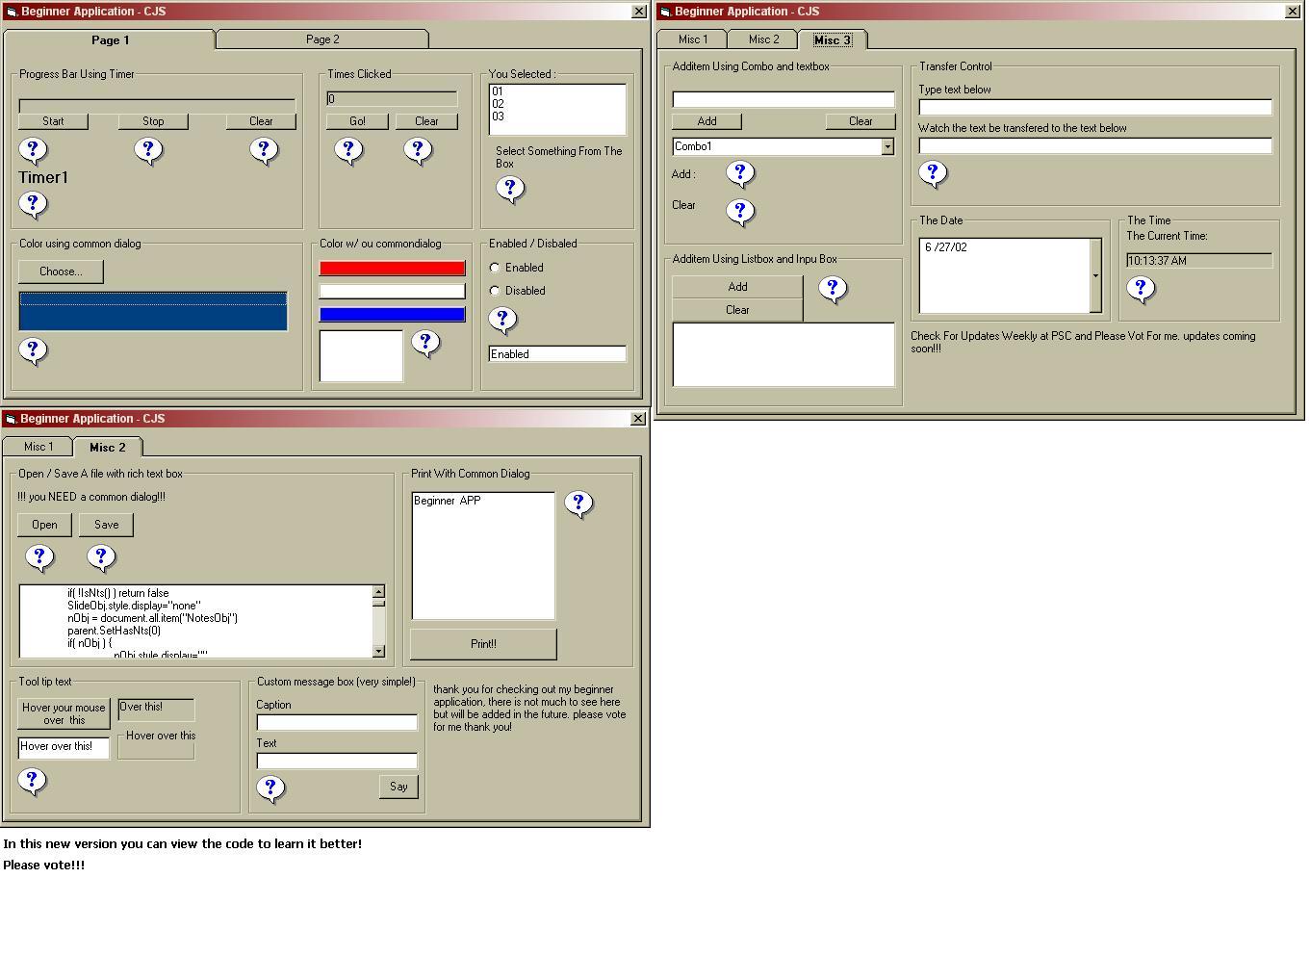Click the title bar app icon of the Page 1 window
The height and width of the screenshot is (956, 1310).
tap(12, 12)
